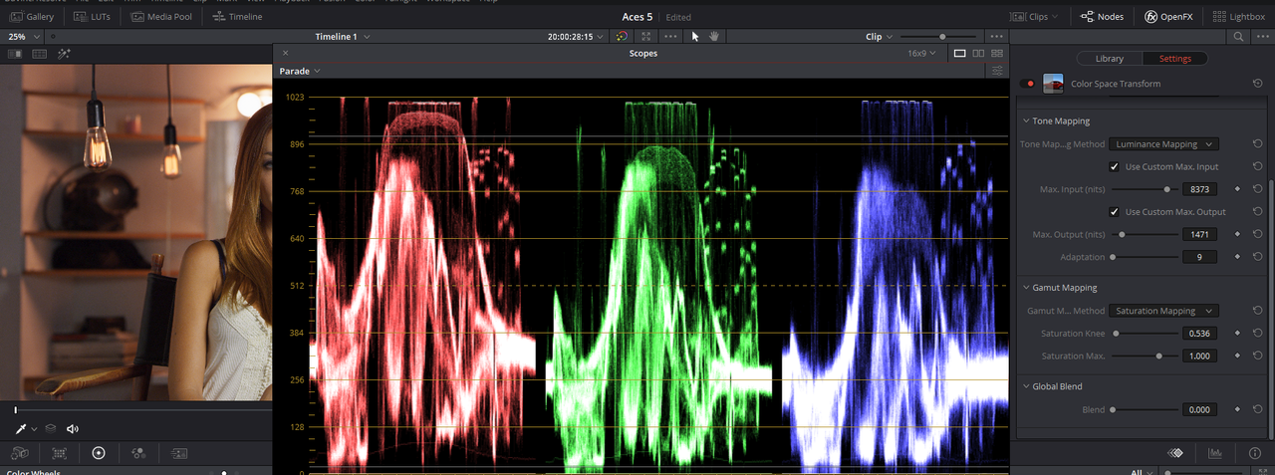The height and width of the screenshot is (475, 1275).
Task: Open the Parade scope type dropdown
Action: coord(300,71)
